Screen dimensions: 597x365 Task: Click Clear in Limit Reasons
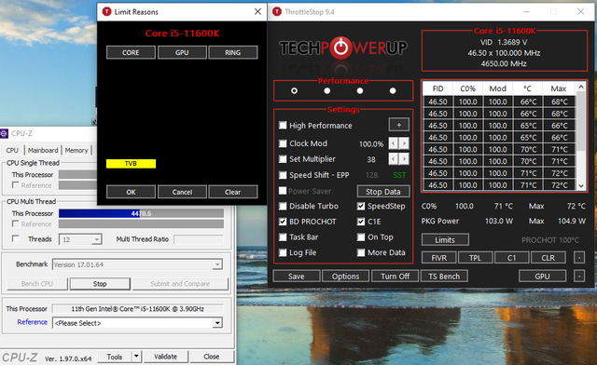click(232, 192)
